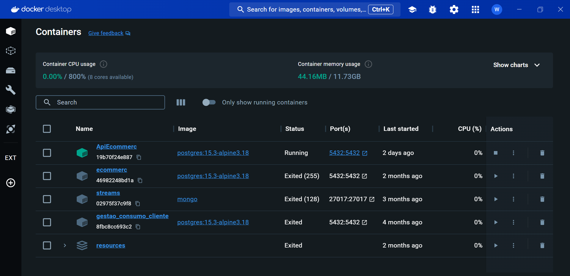The width and height of the screenshot is (570, 276).
Task: Expand the resources stack row chevron
Action: 65,245
